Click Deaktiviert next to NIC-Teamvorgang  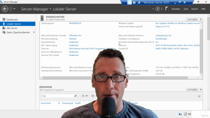(74, 45)
